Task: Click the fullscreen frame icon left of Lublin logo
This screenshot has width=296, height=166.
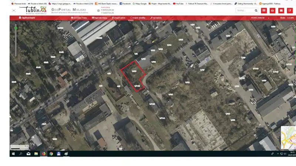Action: click(x=14, y=11)
